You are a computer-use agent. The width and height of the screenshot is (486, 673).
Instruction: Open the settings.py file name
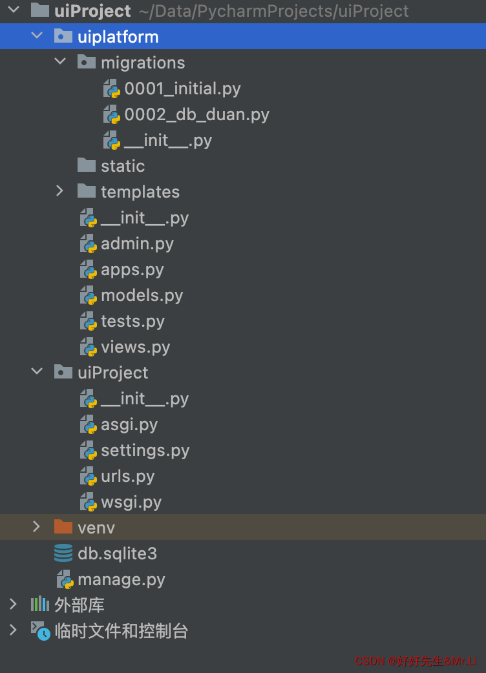pyautogui.click(x=145, y=451)
